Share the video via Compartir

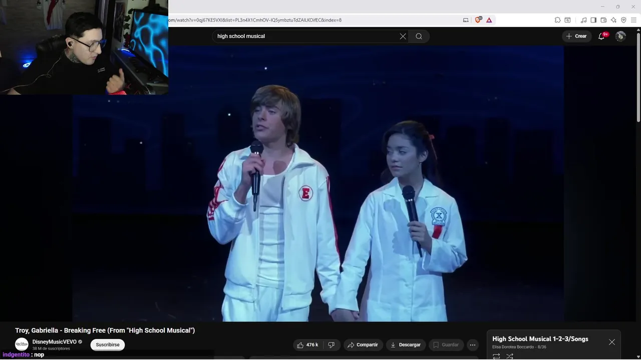363,345
